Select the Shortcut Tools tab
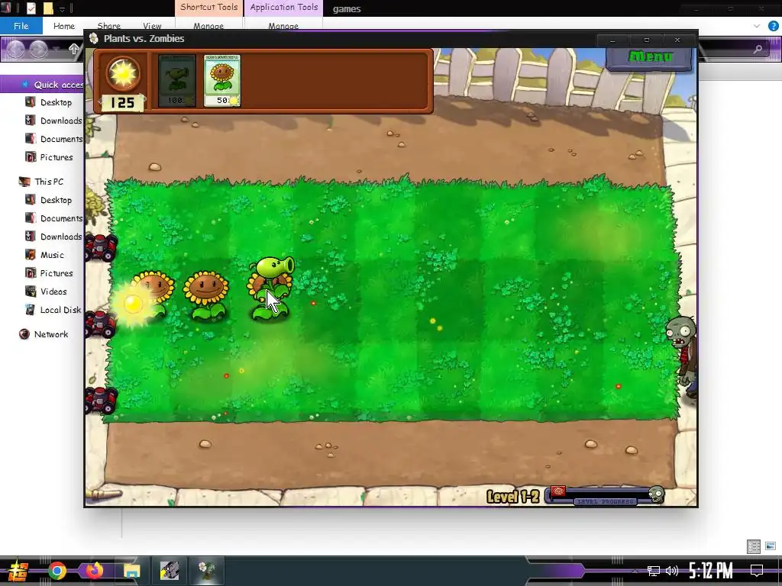The height and width of the screenshot is (586, 782). pos(209,8)
